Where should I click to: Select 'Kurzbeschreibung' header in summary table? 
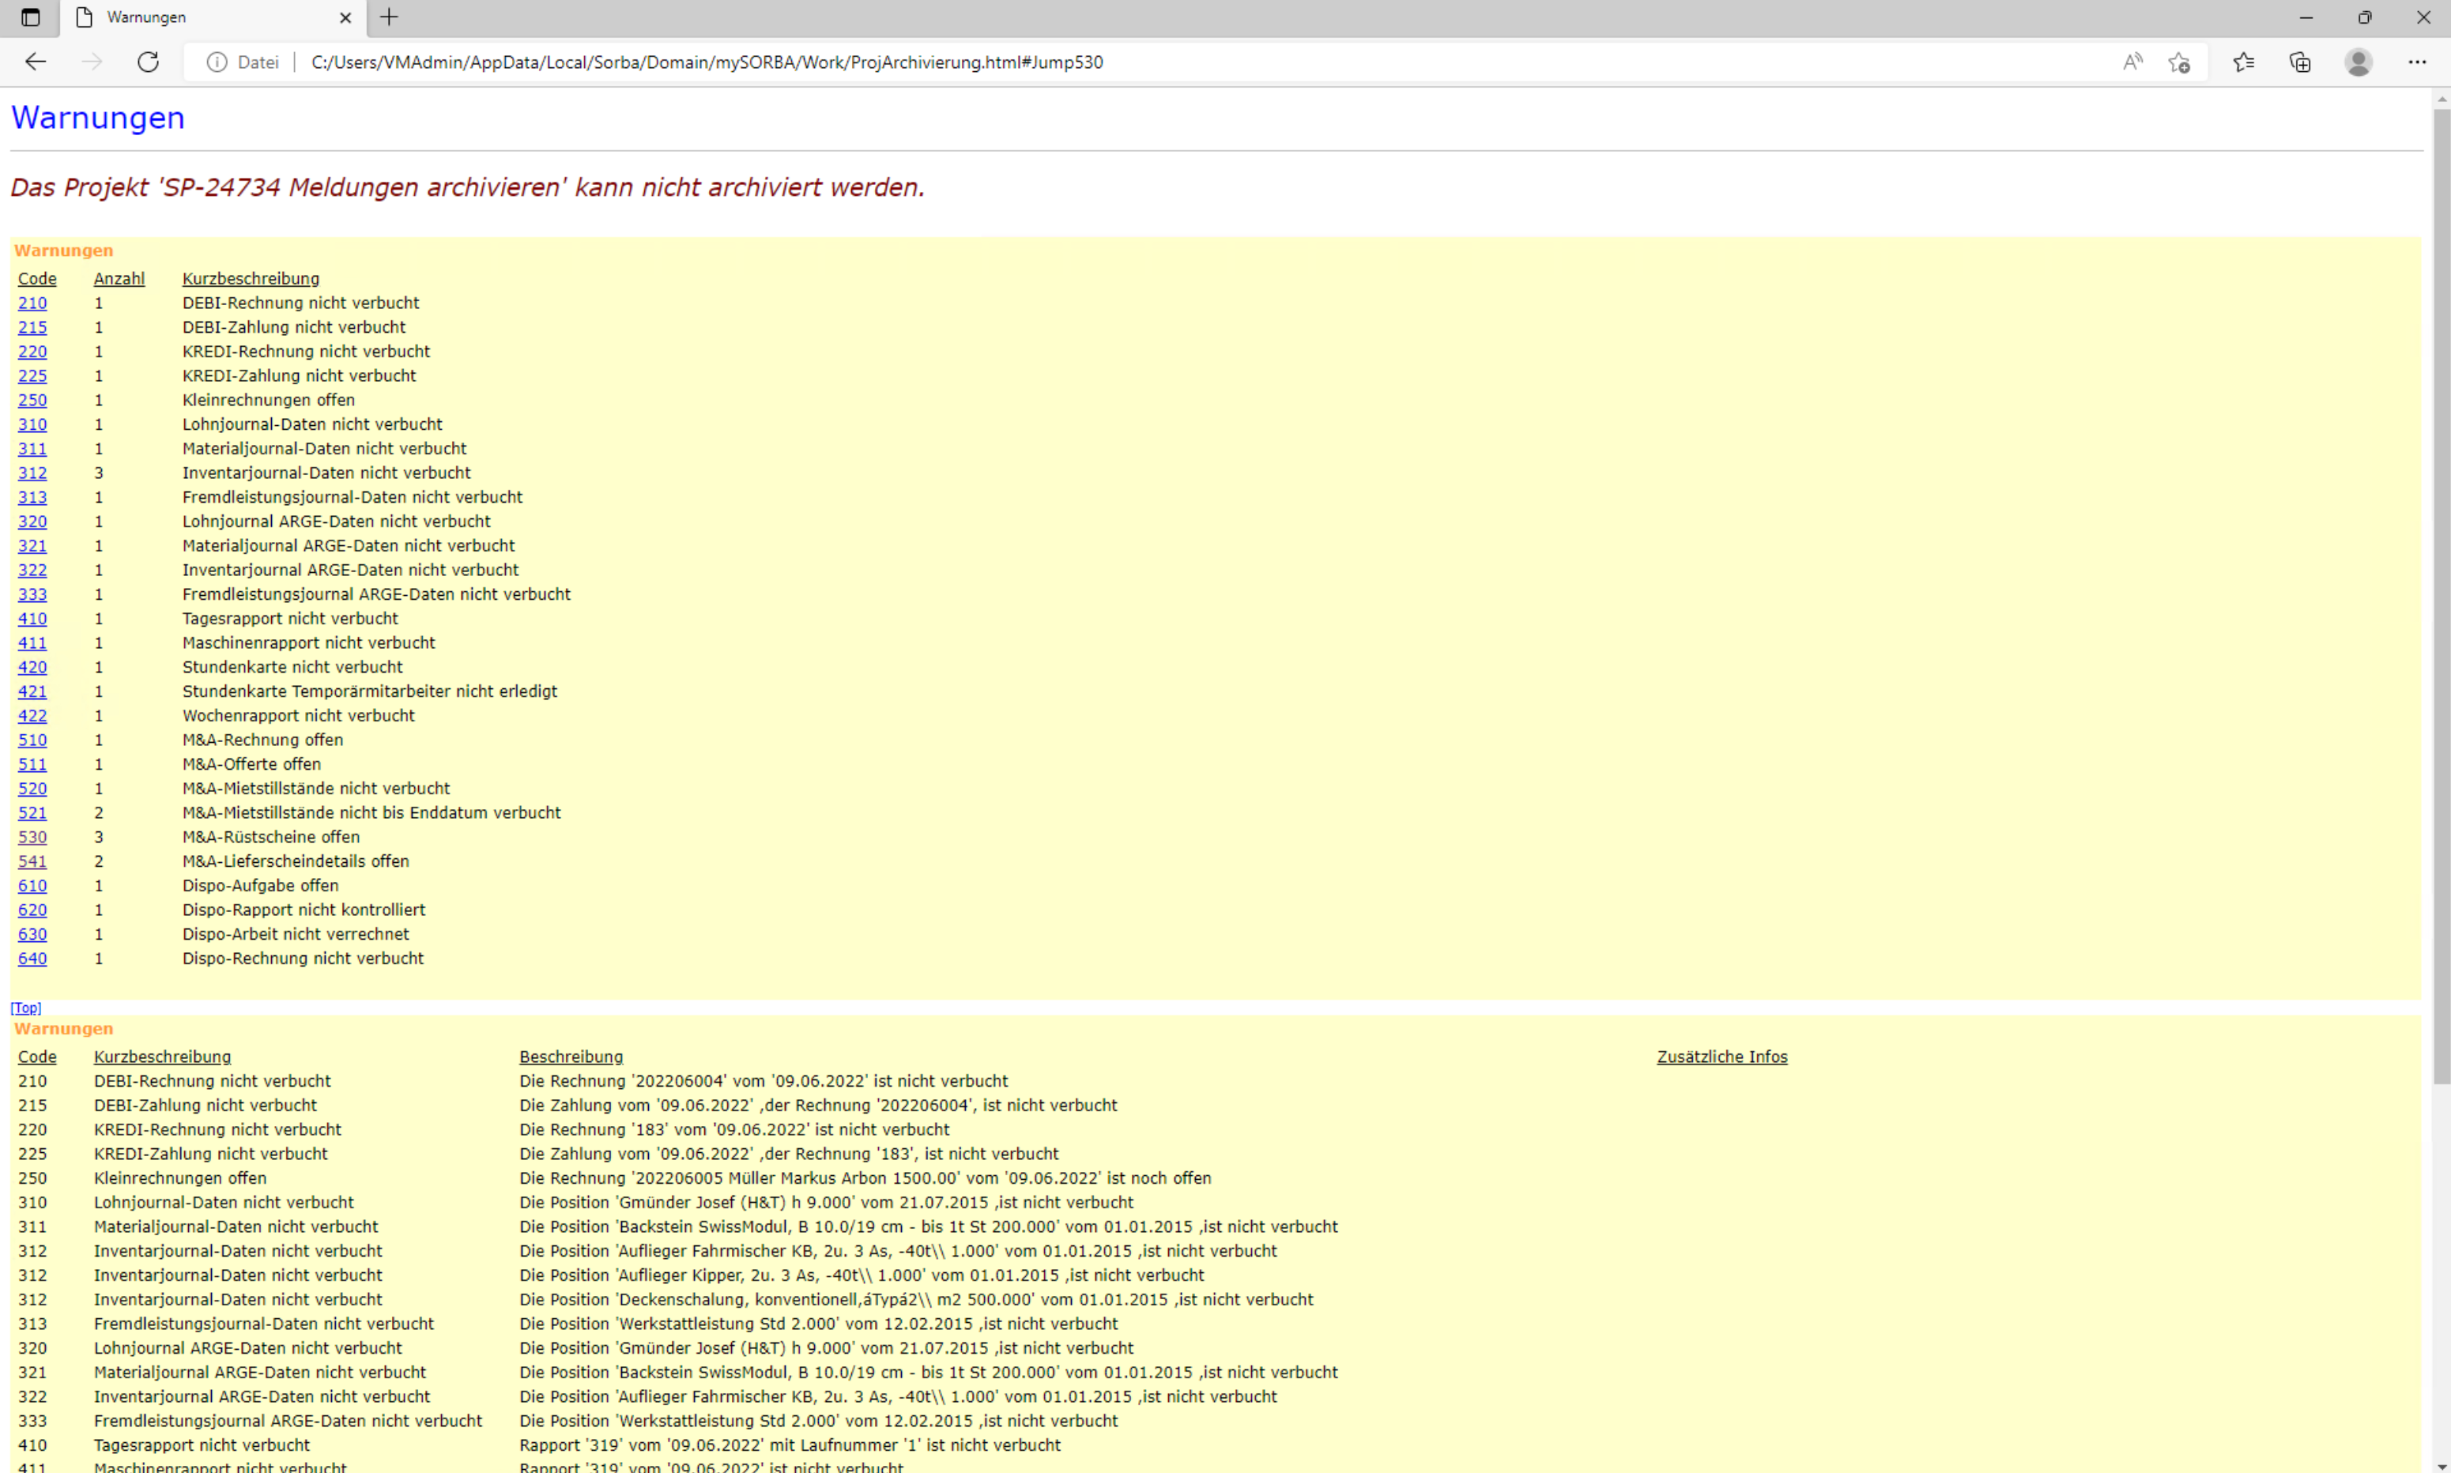251,279
